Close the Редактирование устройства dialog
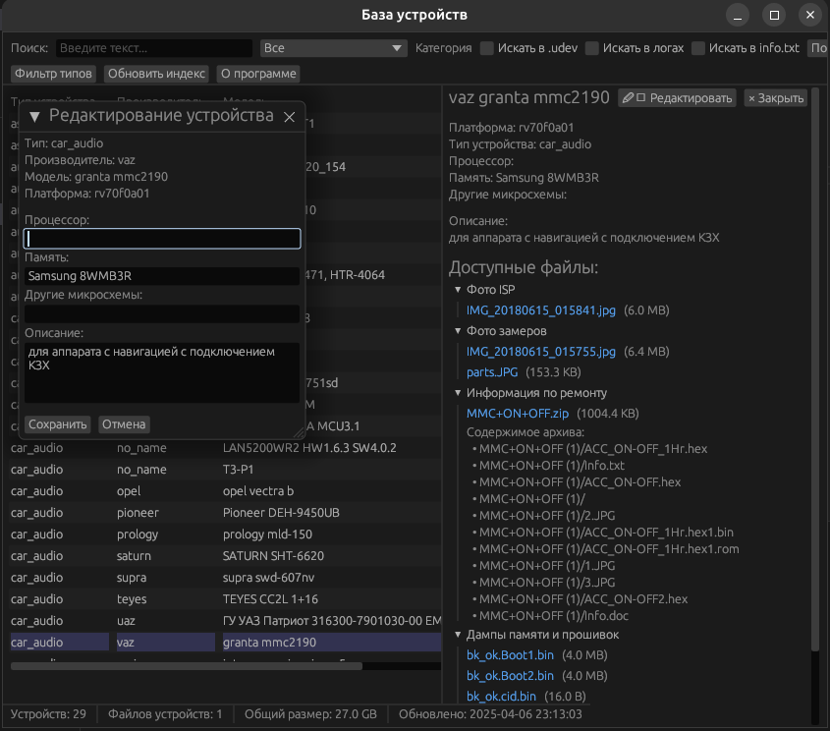830x731 pixels. tap(289, 117)
